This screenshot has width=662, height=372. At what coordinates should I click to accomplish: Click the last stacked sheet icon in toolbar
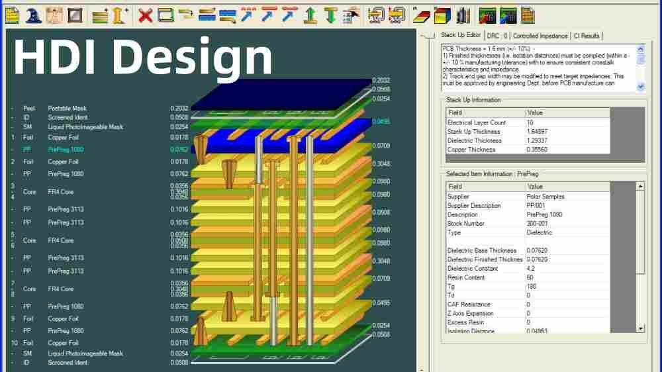527,15
